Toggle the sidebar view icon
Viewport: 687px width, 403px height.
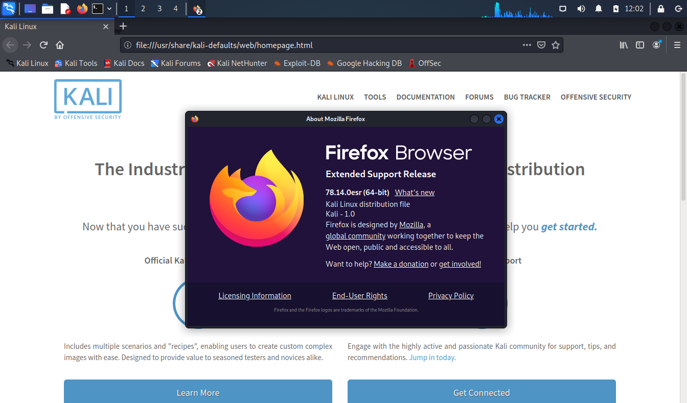click(x=640, y=45)
